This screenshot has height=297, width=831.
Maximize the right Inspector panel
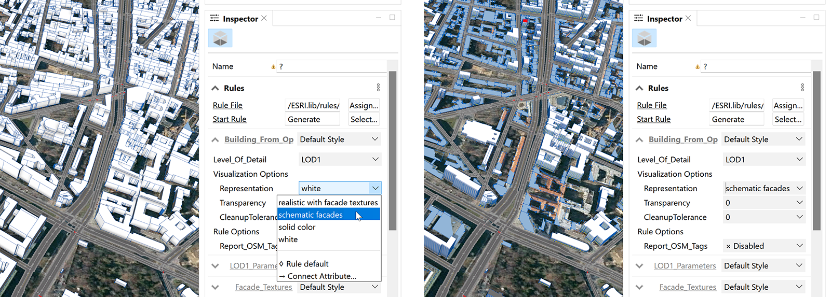click(816, 18)
